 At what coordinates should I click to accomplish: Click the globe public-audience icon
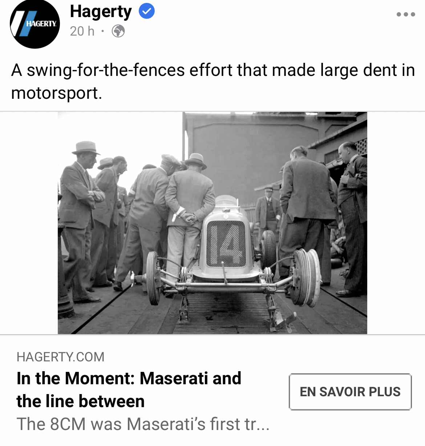118,31
